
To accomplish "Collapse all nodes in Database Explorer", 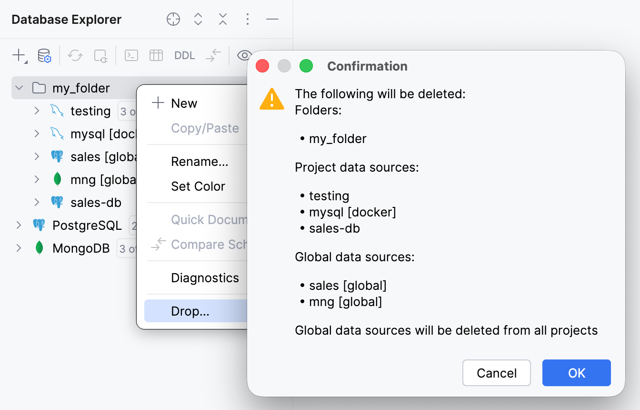I will click(223, 20).
